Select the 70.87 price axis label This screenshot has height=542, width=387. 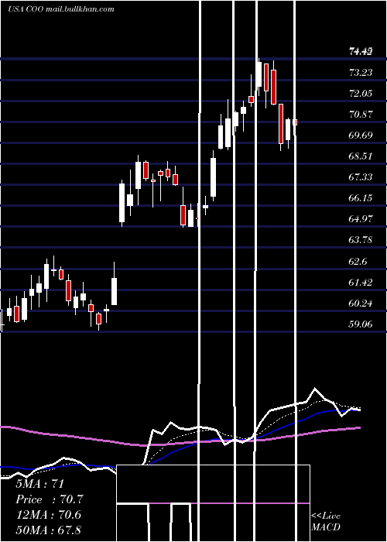click(361, 115)
